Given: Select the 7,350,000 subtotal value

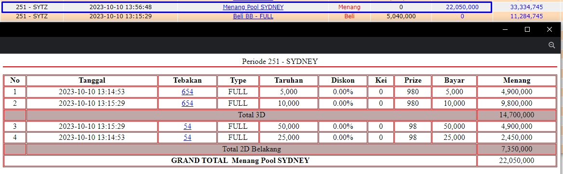Looking at the screenshot, I should click(x=517, y=149).
